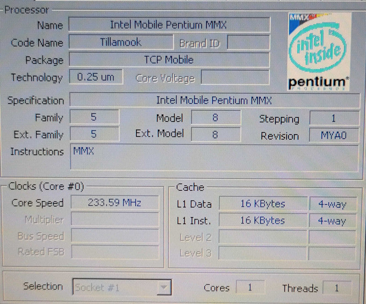This screenshot has width=366, height=304.
Task: Click the Ext. Family value field
Action: click(94, 134)
